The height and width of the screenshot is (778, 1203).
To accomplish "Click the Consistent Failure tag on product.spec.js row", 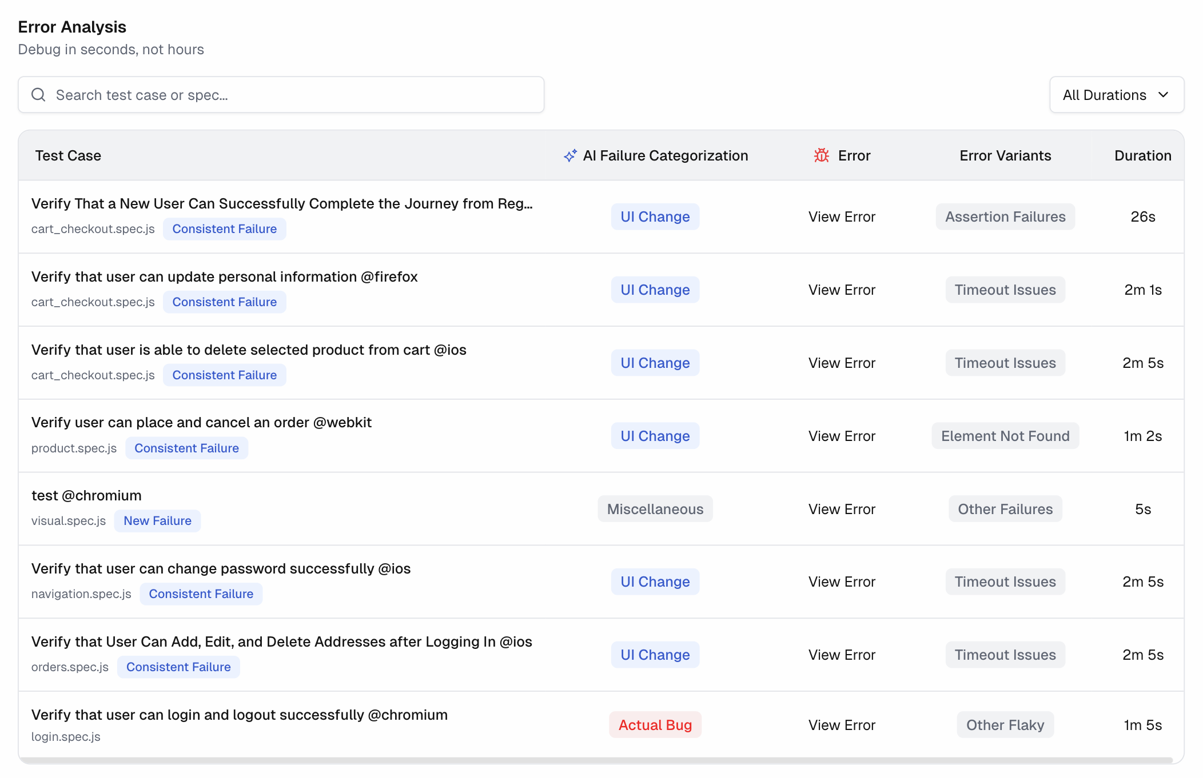I will click(x=186, y=448).
